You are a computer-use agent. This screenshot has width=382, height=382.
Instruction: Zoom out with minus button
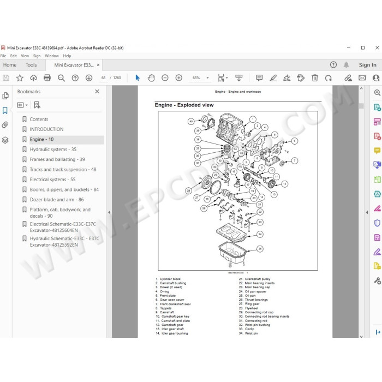[165, 78]
